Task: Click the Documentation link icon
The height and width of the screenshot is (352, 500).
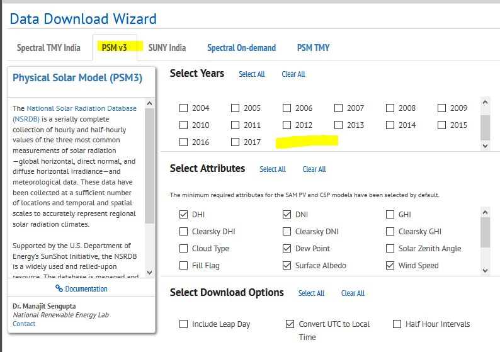Action: point(59,289)
